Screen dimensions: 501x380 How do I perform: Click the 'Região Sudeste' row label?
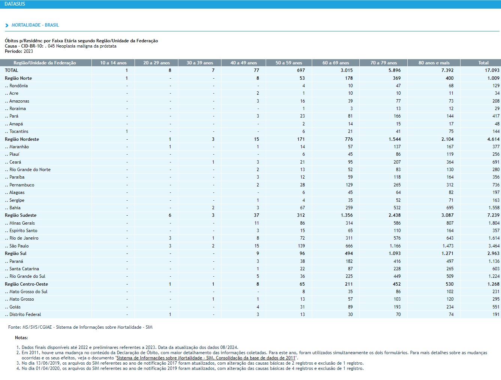click(21, 215)
